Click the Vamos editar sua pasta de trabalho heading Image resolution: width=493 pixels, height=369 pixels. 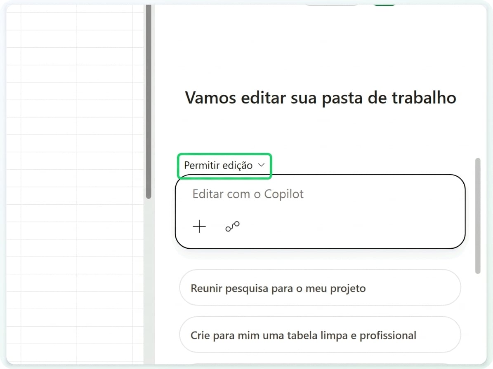click(x=321, y=98)
